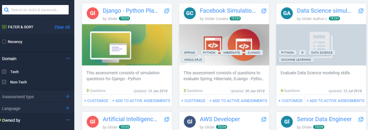Click the R skill tag

point(303,53)
